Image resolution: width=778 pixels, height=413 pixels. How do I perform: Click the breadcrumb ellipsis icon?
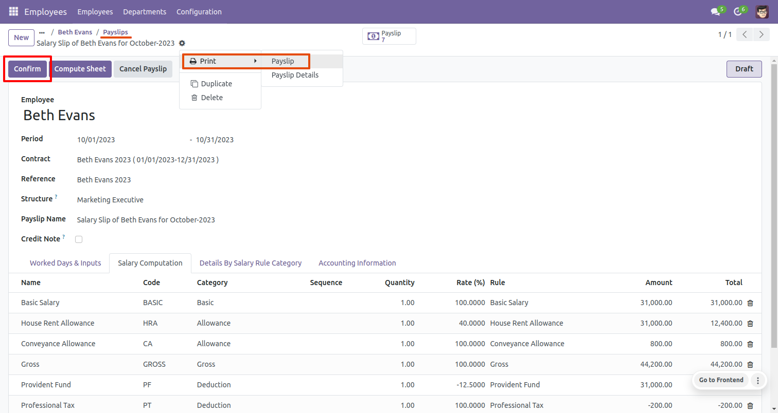click(x=42, y=32)
